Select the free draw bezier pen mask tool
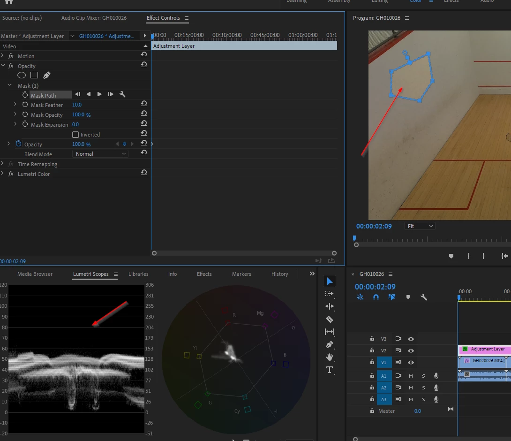Image resolution: width=511 pixels, height=441 pixels. pyautogui.click(x=47, y=76)
